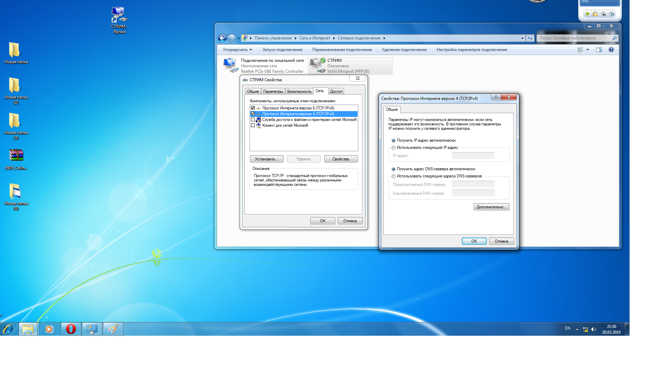This screenshot has height=367, width=652.
Task: Switch to Параметры tab
Action: pos(273,91)
